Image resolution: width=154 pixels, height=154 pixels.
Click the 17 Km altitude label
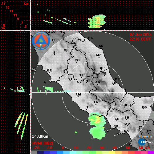3,3
